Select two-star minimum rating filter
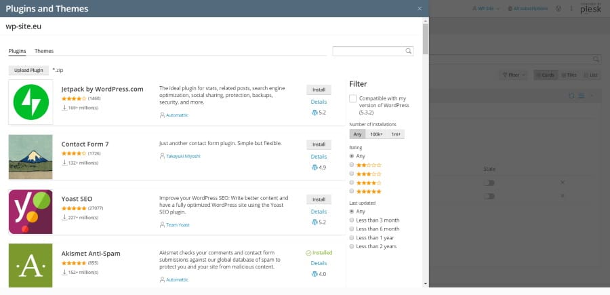Image resolution: width=610 pixels, height=295 pixels. 352,165
